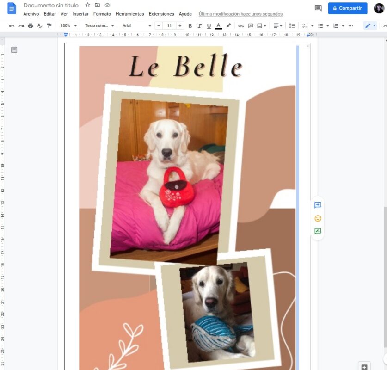Open the Insertar menu
Screen dimensions: 387x370
coord(80,14)
